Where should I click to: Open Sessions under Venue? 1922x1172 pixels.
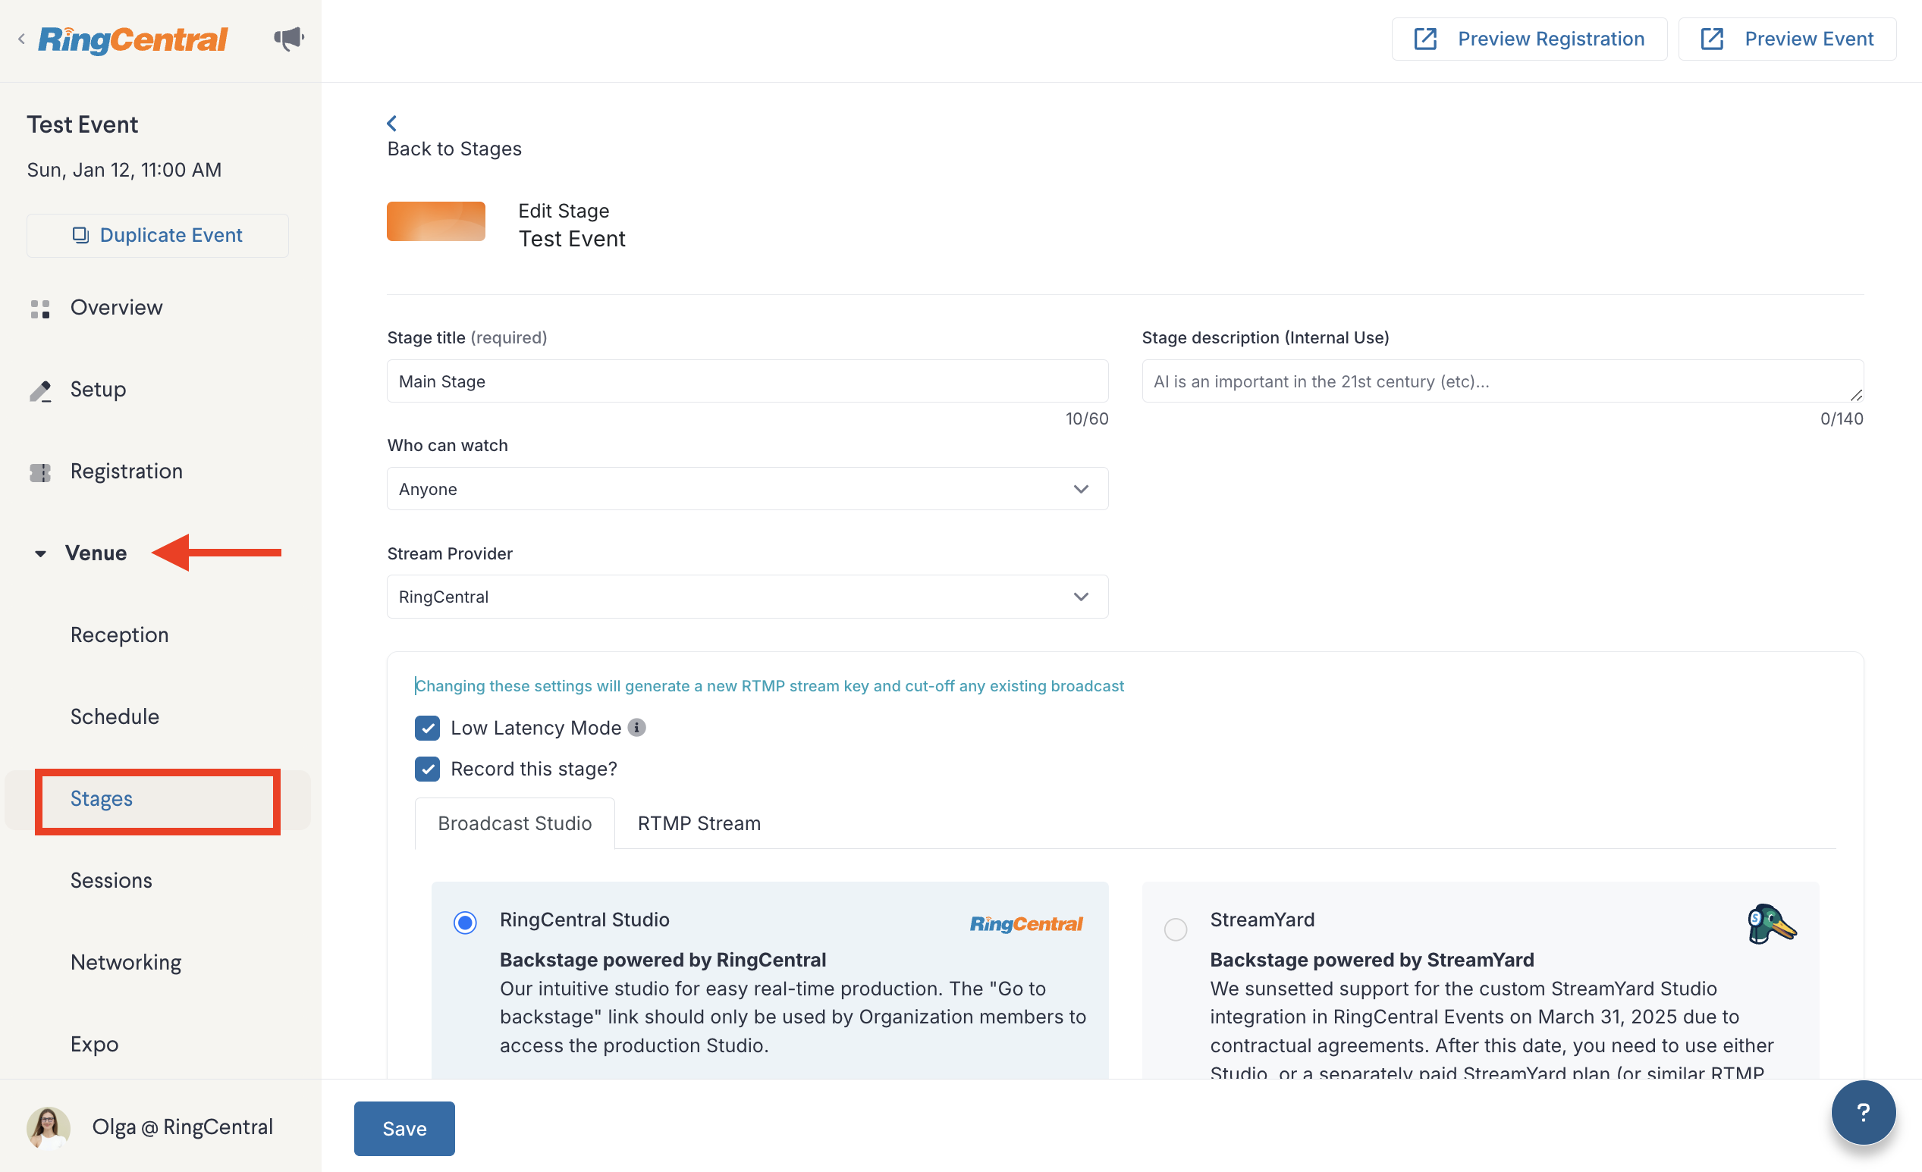[x=111, y=880]
